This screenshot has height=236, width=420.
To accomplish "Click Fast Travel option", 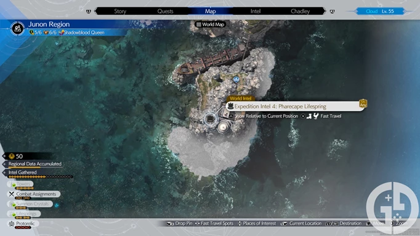I will 331,116.
